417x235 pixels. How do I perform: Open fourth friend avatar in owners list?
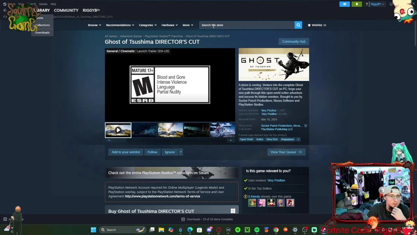click(280, 203)
